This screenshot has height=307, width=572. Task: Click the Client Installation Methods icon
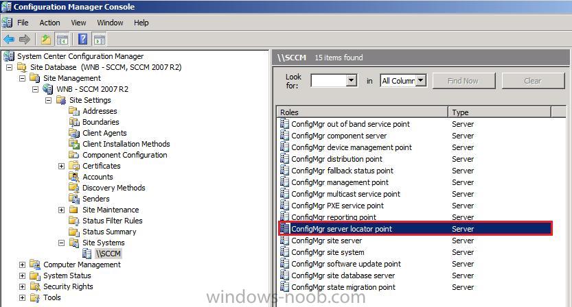tap(74, 144)
